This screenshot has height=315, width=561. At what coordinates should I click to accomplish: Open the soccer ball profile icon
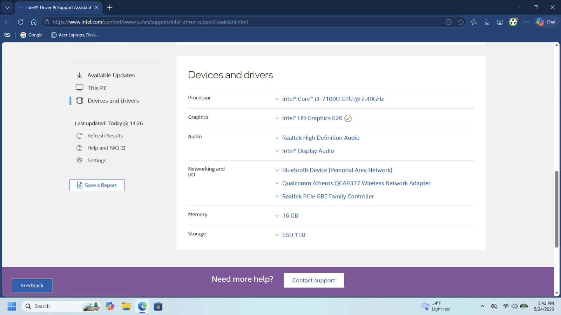[x=513, y=22]
